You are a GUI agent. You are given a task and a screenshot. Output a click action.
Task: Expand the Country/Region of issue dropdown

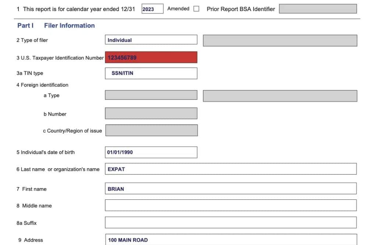pyautogui.click(x=151, y=130)
